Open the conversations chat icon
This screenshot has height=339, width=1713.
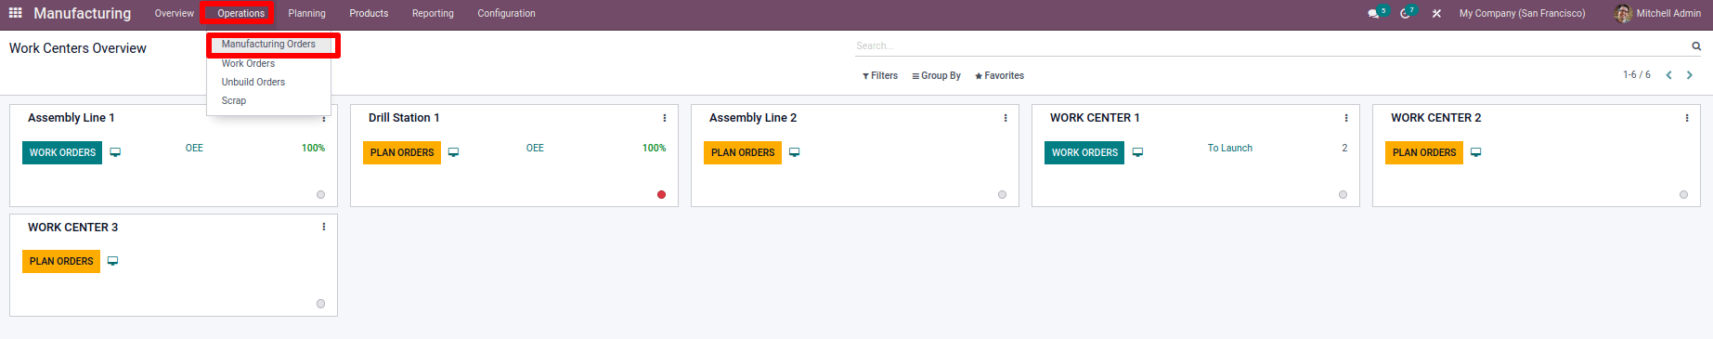[1373, 14]
